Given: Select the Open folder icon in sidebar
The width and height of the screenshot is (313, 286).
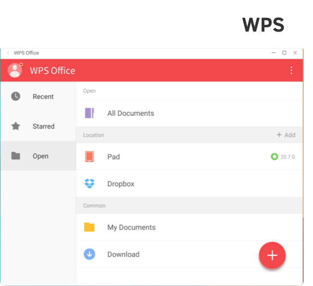Looking at the screenshot, I should pos(16,156).
